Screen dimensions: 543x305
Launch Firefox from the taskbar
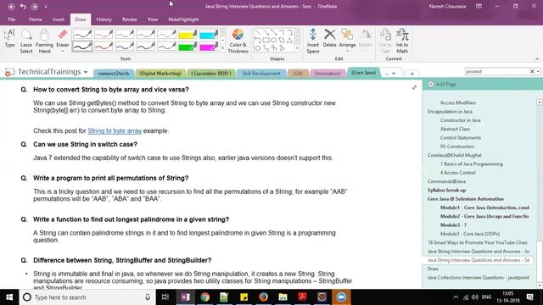click(263, 297)
